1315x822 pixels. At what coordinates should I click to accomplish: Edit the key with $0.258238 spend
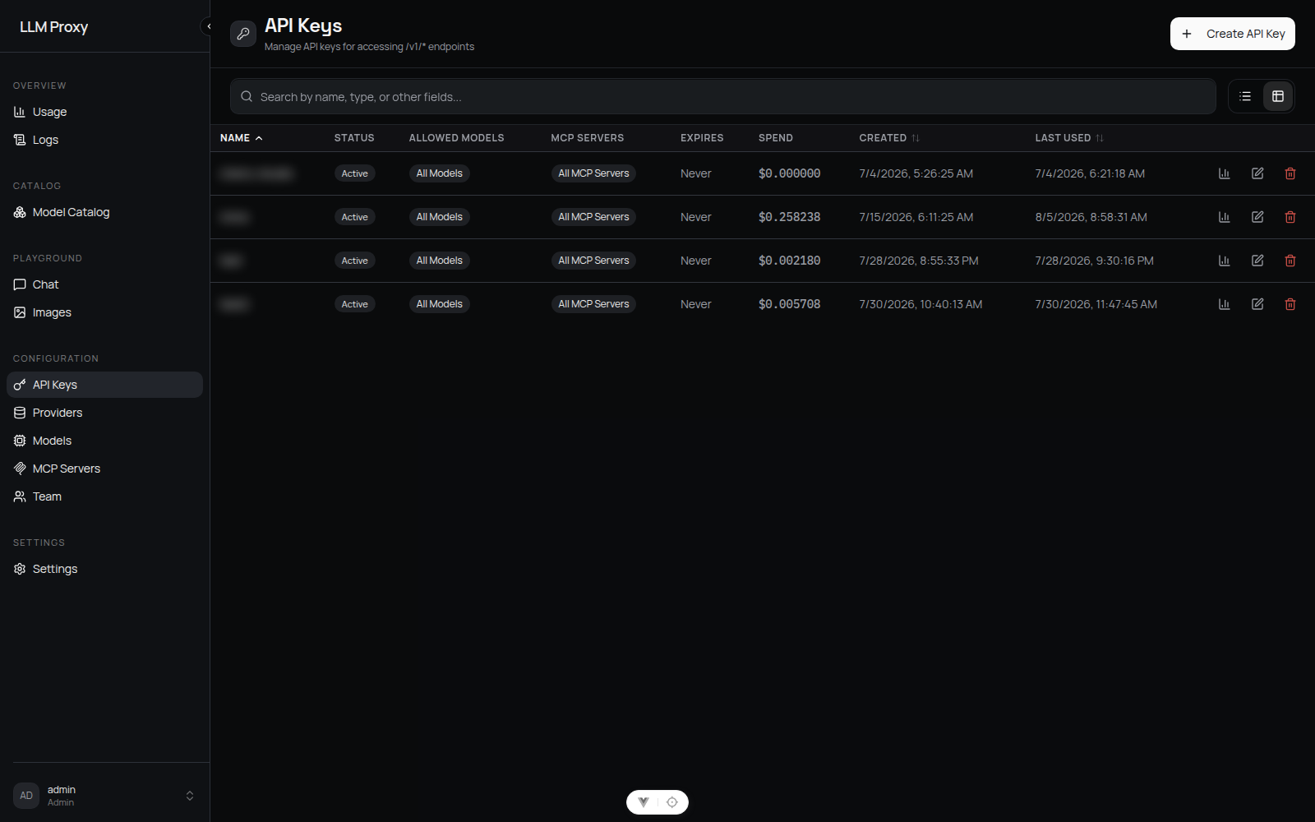1257,217
